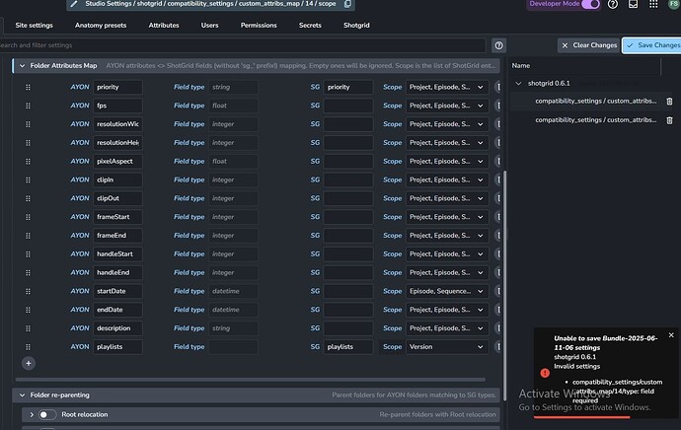681x430 pixels.
Task: Open Scope dropdown for endDate row
Action: (x=447, y=310)
